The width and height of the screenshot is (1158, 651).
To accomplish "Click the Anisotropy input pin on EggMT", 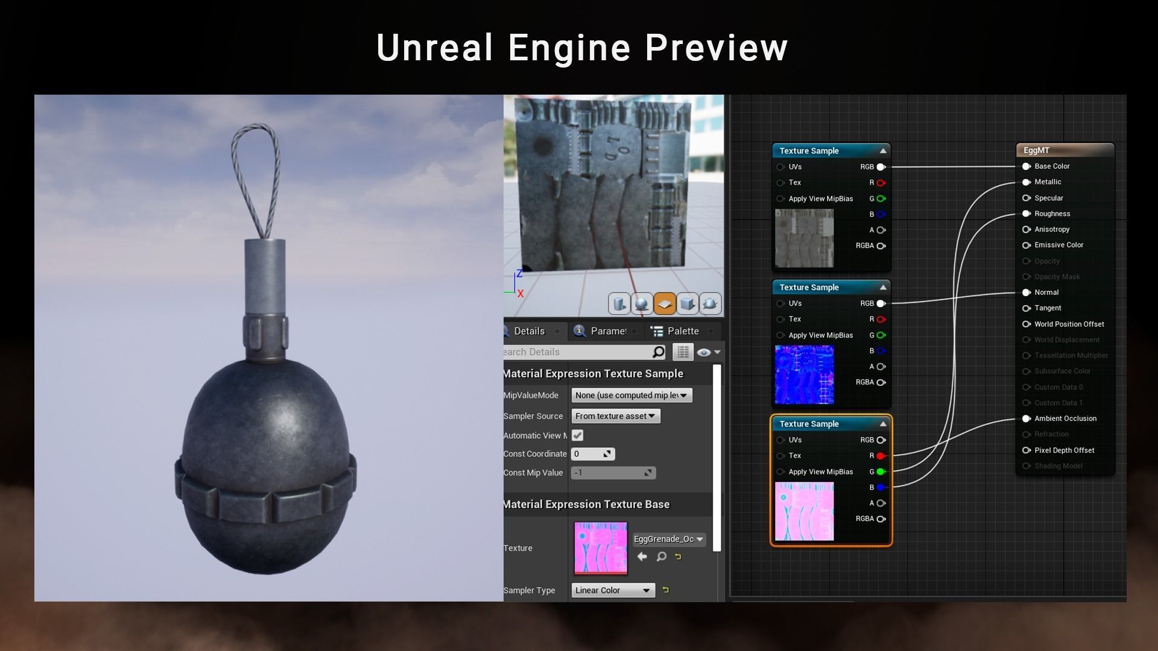I will [x=1027, y=229].
